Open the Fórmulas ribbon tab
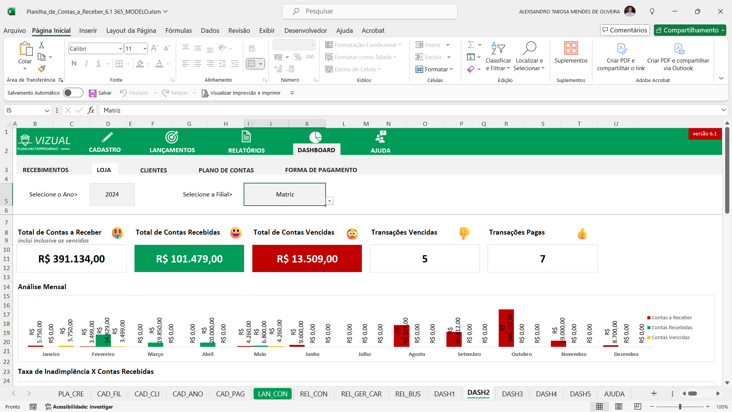This screenshot has height=412, width=732. pos(178,31)
